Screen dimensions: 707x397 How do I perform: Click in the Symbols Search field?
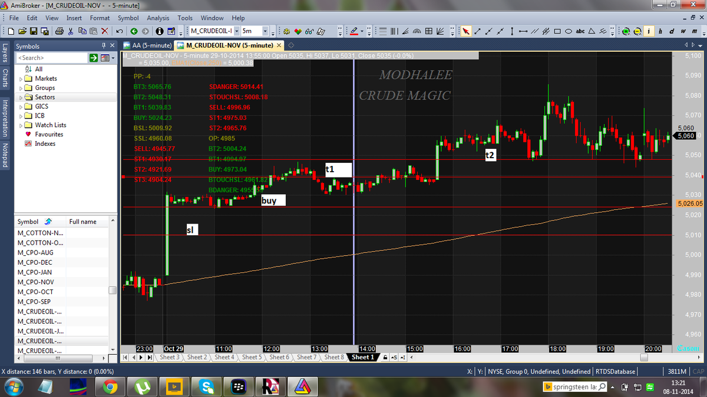click(x=52, y=58)
